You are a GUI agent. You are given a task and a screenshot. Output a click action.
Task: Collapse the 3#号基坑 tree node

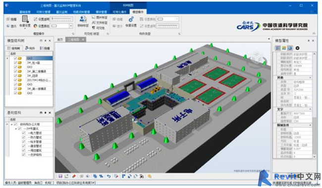click(x=16, y=129)
